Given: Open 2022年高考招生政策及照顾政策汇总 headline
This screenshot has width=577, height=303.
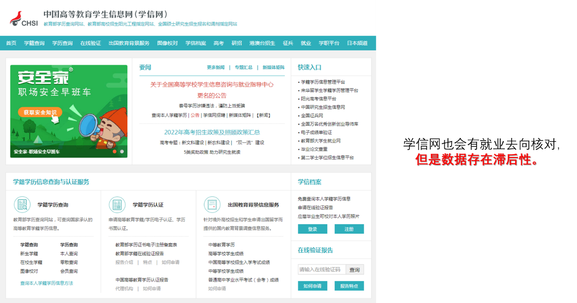Looking at the screenshot, I should (x=212, y=132).
